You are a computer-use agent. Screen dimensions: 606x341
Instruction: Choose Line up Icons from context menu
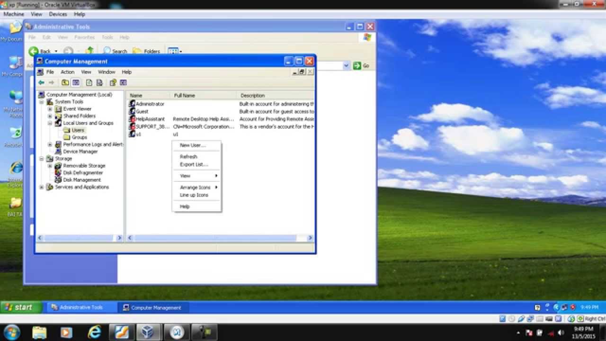[196, 195]
